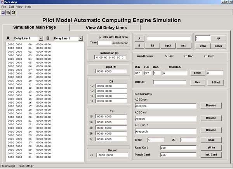
Task: Click the third toolbar icon (paste)
Action: click(13, 12)
